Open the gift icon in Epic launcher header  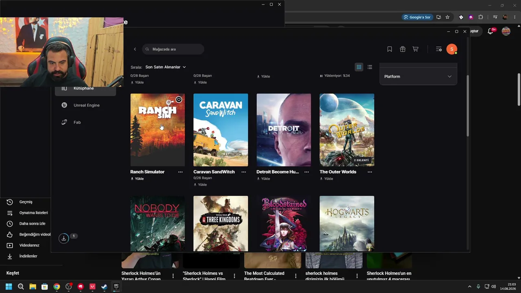[x=403, y=49]
